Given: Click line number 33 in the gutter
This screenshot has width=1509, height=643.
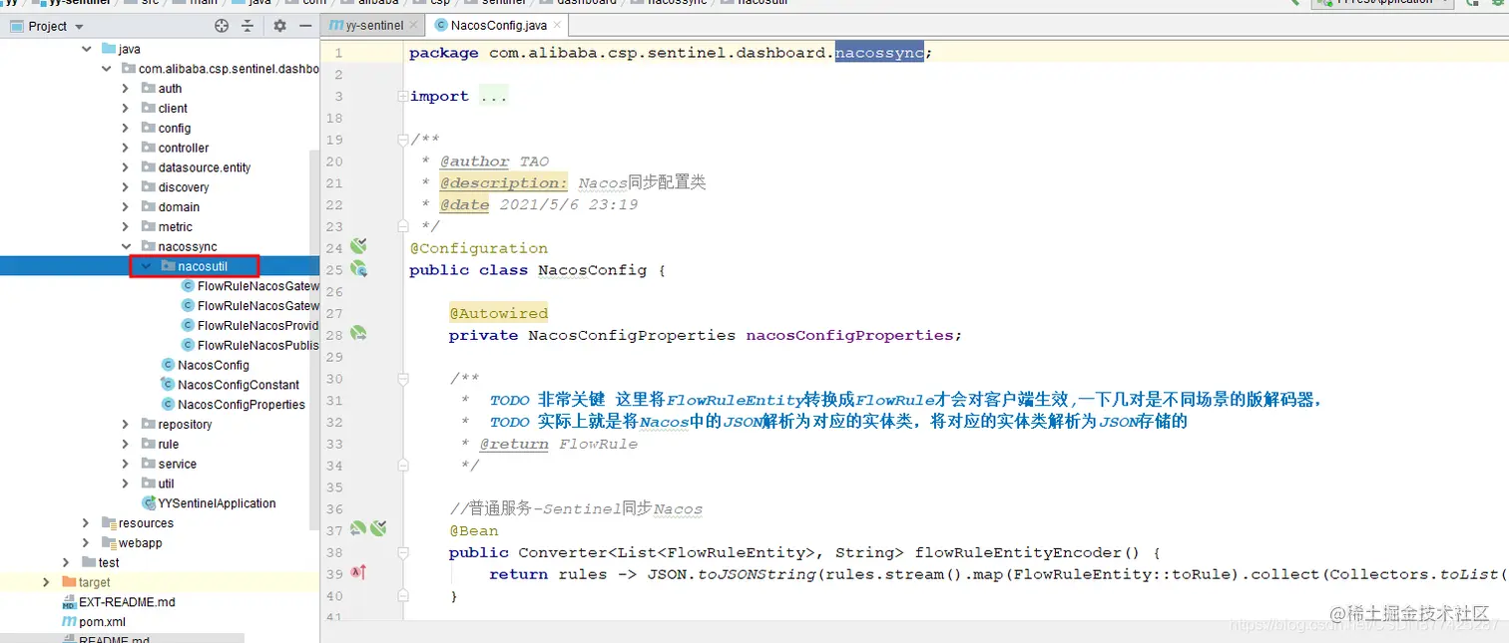Looking at the screenshot, I should pos(333,444).
